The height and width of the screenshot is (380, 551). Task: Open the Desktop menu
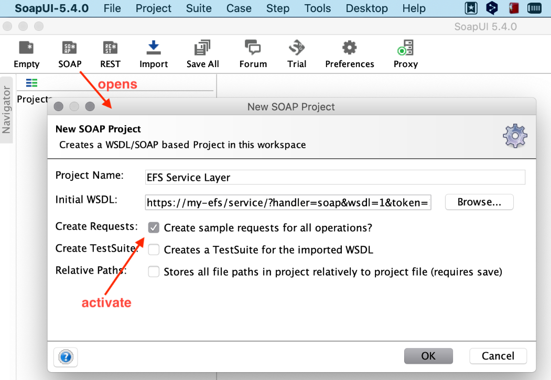[x=367, y=8]
